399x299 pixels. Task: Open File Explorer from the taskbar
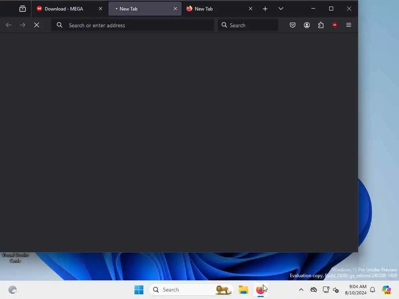click(243, 290)
